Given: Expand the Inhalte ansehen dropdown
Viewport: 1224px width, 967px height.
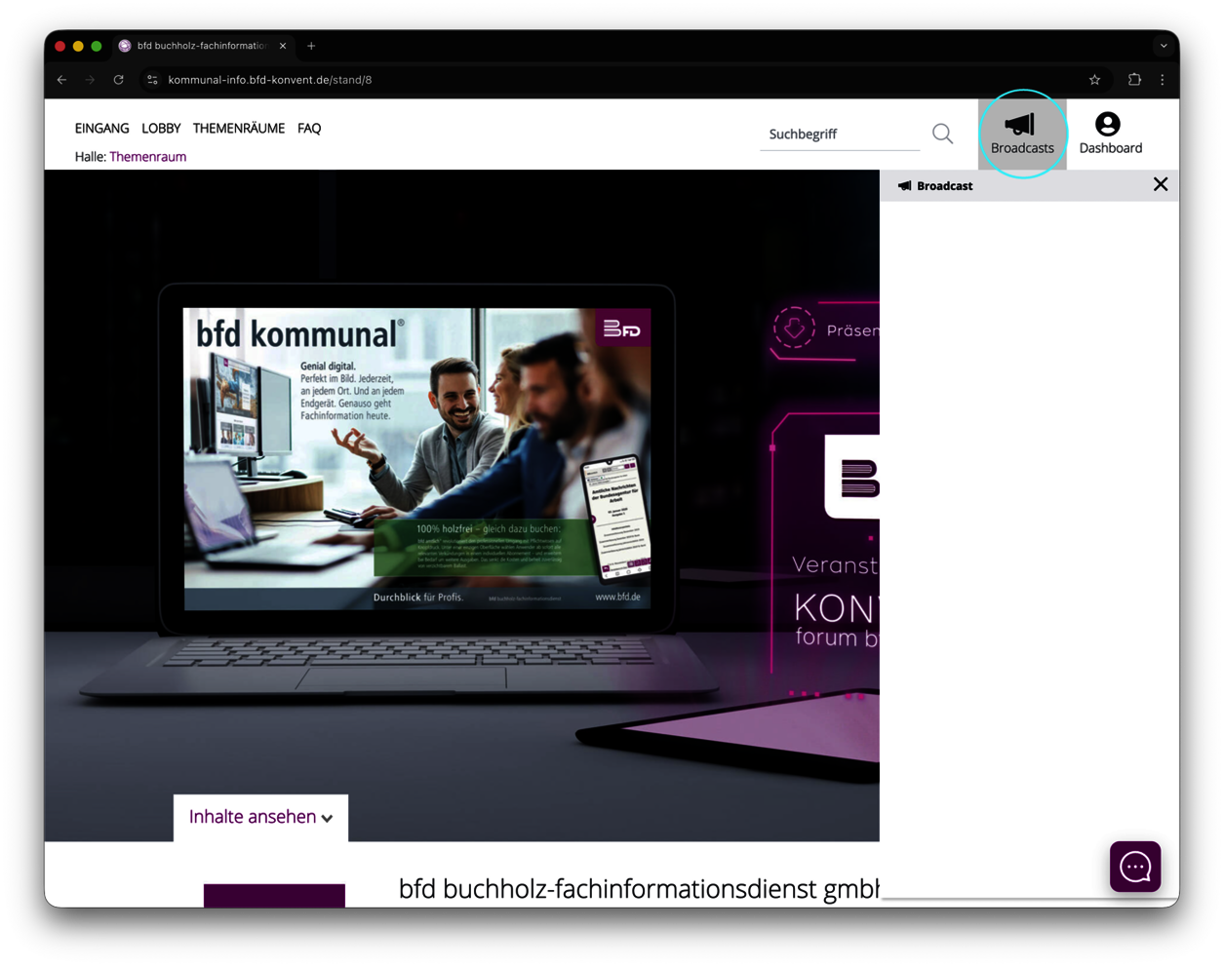Looking at the screenshot, I should [261, 817].
